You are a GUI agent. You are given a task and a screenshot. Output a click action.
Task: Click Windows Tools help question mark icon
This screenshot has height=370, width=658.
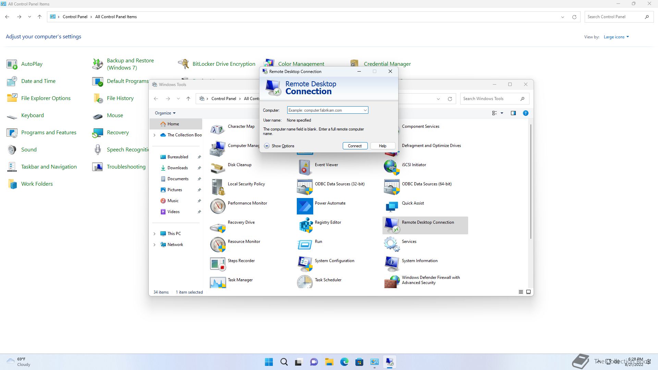click(x=525, y=113)
